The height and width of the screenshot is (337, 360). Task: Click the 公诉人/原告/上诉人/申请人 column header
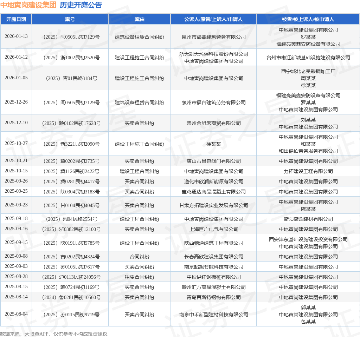point(213,19)
